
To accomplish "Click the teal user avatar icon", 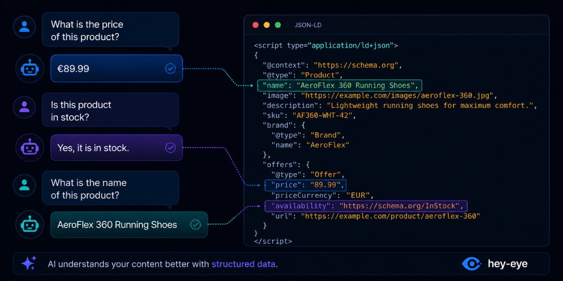I will 24,185.
